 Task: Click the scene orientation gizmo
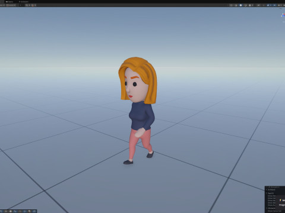(283, 15)
